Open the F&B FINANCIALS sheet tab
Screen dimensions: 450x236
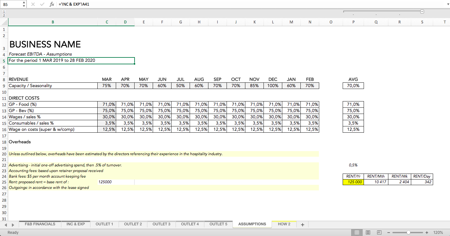coord(40,224)
